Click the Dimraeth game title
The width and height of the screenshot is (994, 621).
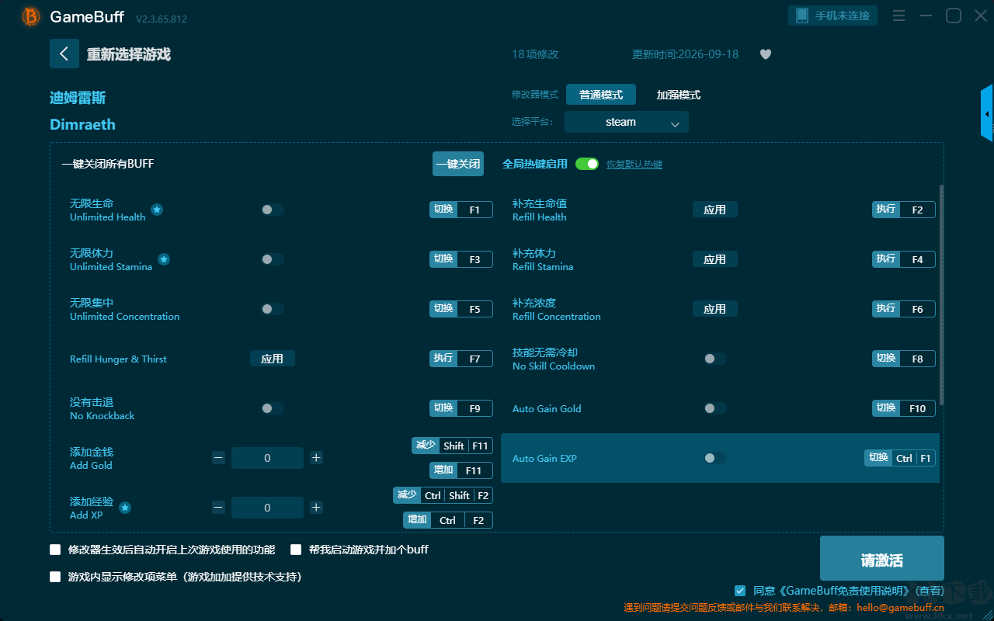point(82,124)
